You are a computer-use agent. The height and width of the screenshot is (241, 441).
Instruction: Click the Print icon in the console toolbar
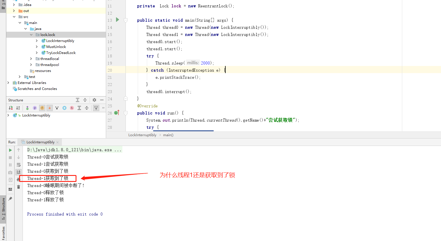click(x=18, y=179)
